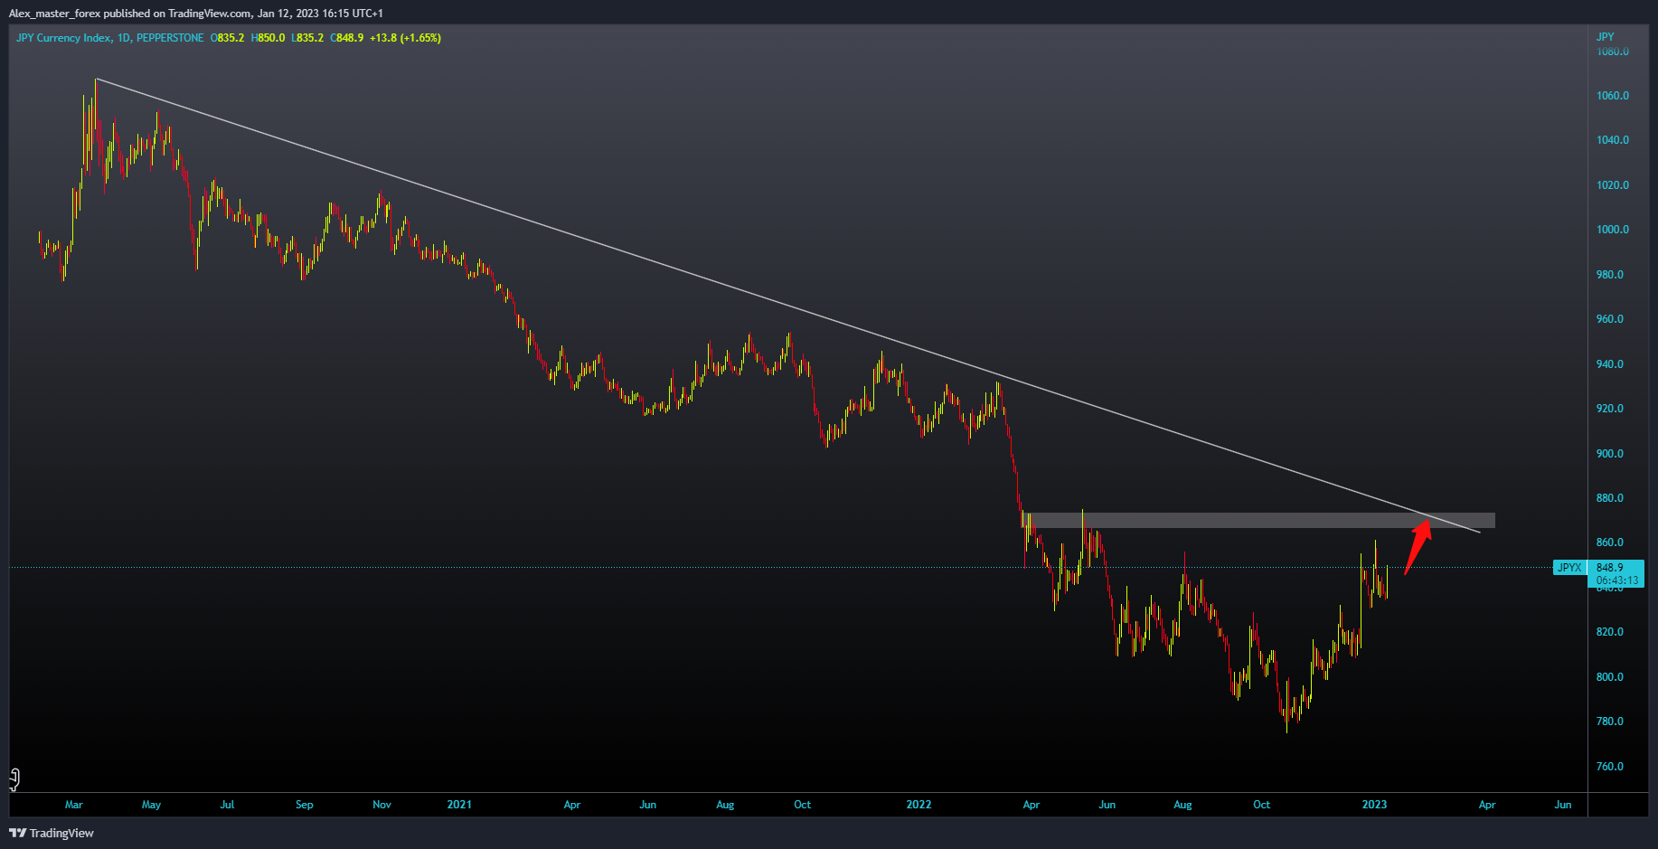This screenshot has width=1658, height=849.
Task: Click the 1060.0 price axis label
Action: click(1613, 96)
